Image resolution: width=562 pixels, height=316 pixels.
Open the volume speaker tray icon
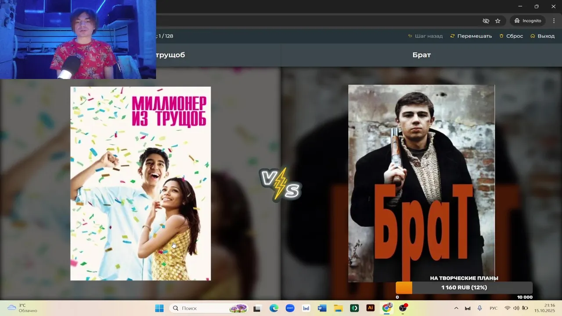click(x=516, y=308)
